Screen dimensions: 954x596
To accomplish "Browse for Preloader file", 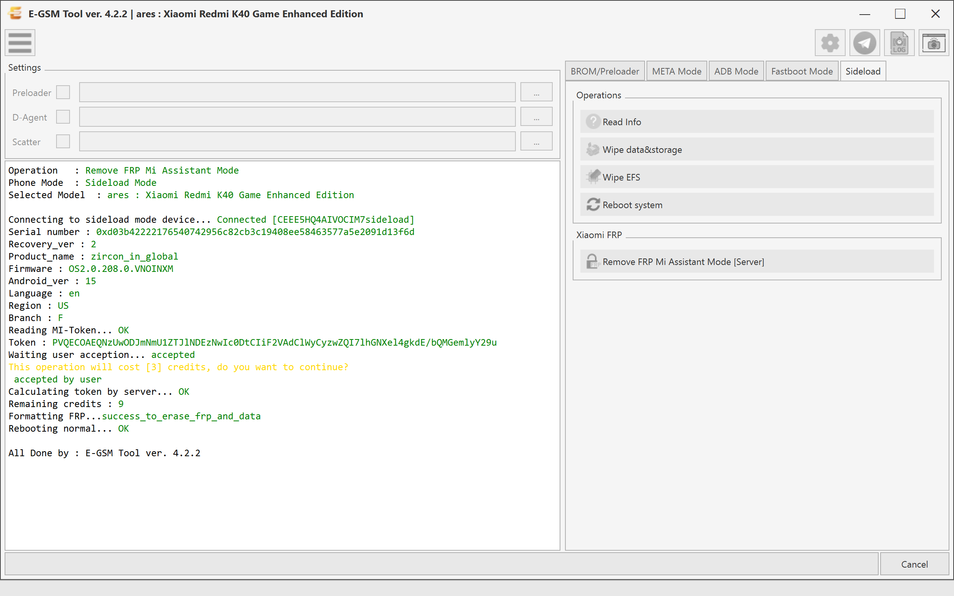I will point(536,93).
